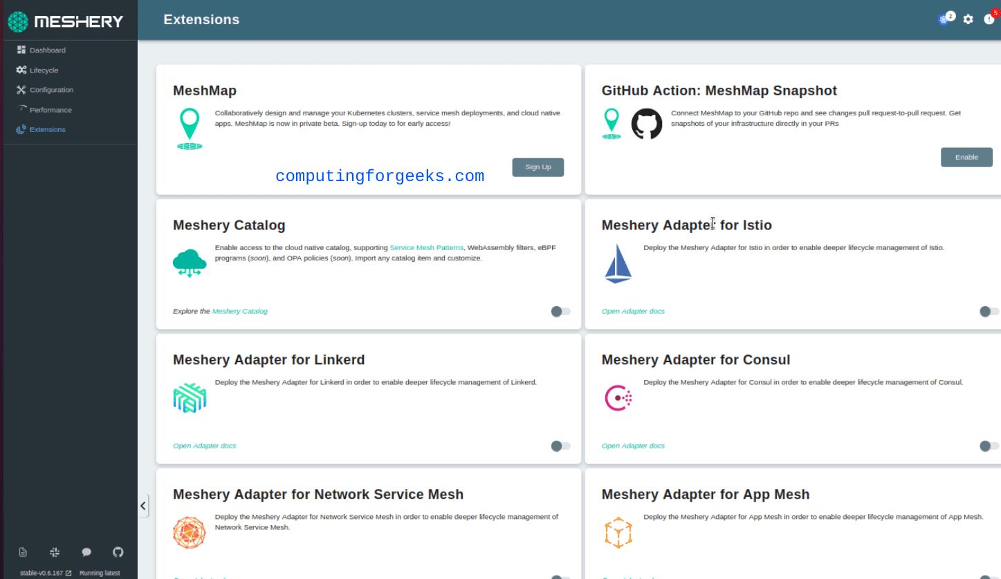Image resolution: width=1001 pixels, height=579 pixels.
Task: Open notifications with the red badge
Action: [989, 19]
